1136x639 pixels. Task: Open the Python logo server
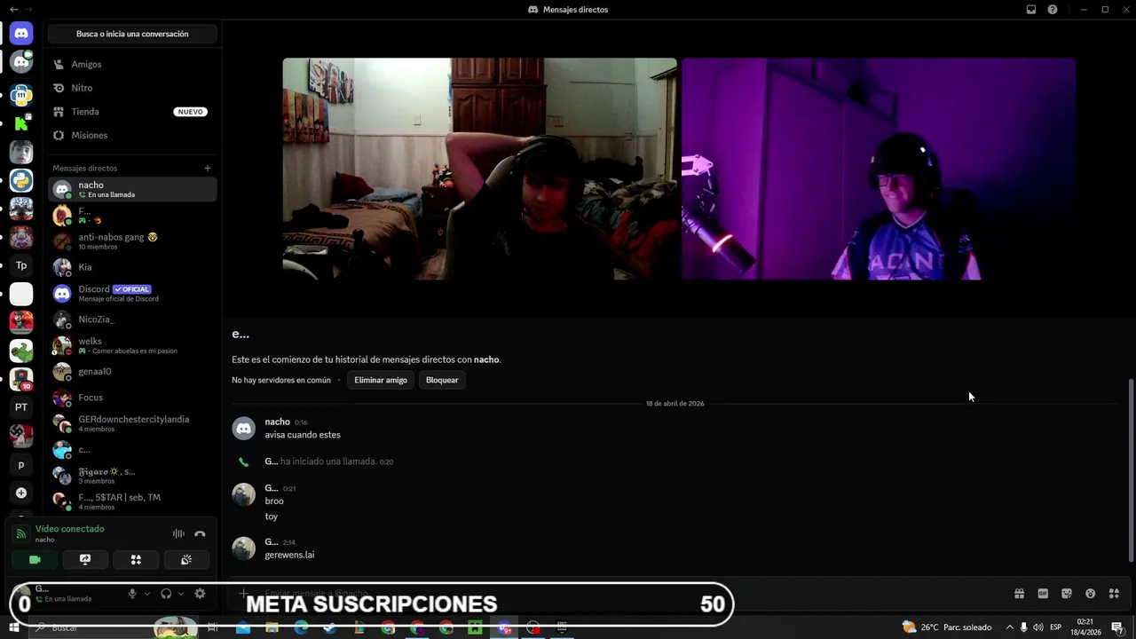[21, 180]
